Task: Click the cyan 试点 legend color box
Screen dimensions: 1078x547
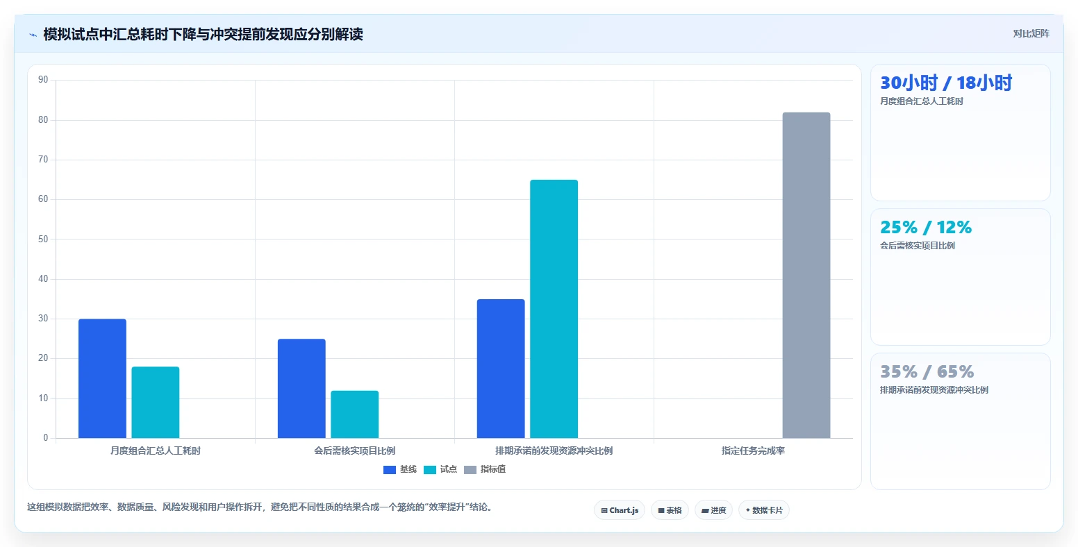Action: click(430, 470)
